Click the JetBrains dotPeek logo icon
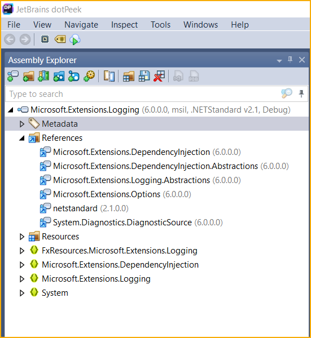This screenshot has height=338, width=311. (8, 9)
